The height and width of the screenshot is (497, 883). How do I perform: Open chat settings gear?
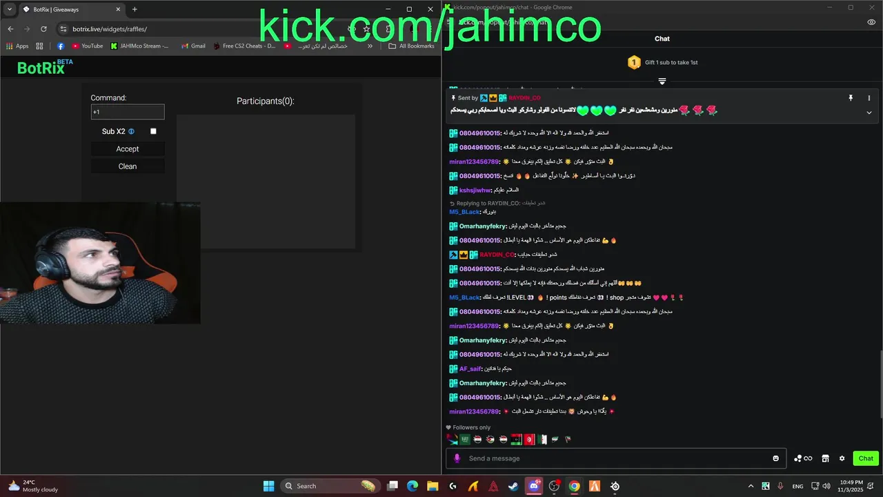pyautogui.click(x=842, y=458)
